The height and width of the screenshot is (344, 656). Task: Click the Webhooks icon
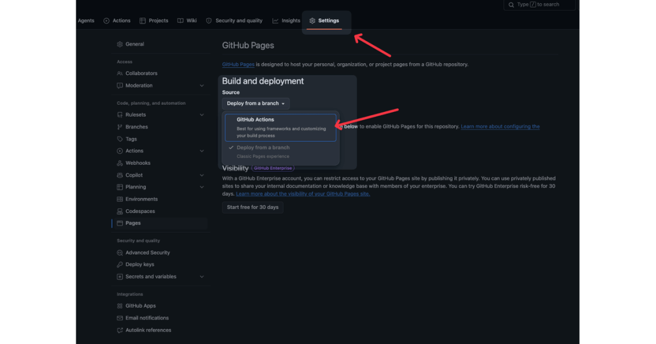pyautogui.click(x=120, y=163)
